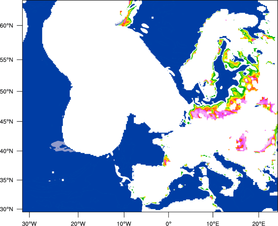Screen dimensions: 278x226
Task: Click the 10°W longitude label
Action: [x=124, y=223]
